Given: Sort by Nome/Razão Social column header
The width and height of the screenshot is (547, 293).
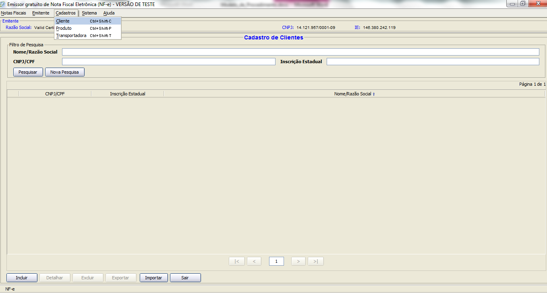Looking at the screenshot, I should tap(354, 94).
